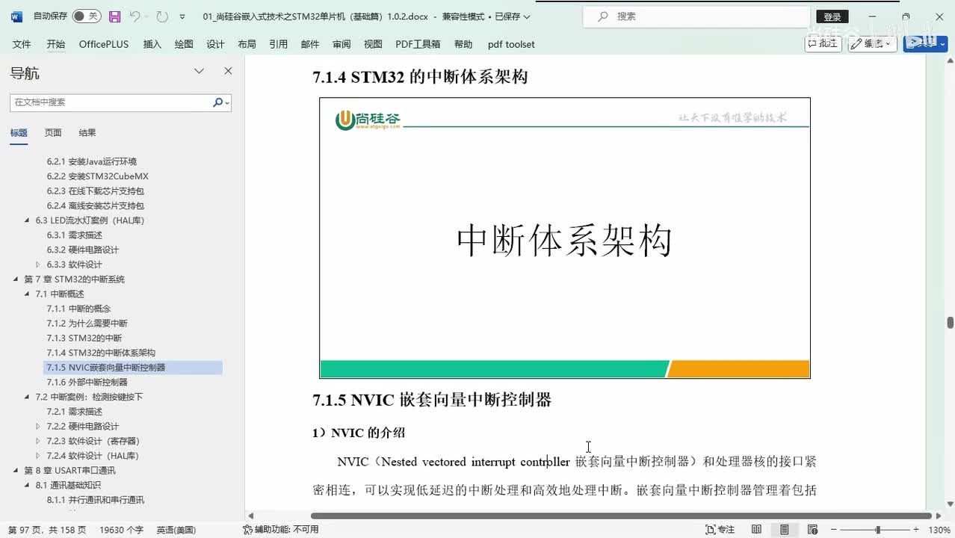
Task: Select 7.1.5 NVIC嵌套向量中断控制器 heading
Action: (x=134, y=368)
